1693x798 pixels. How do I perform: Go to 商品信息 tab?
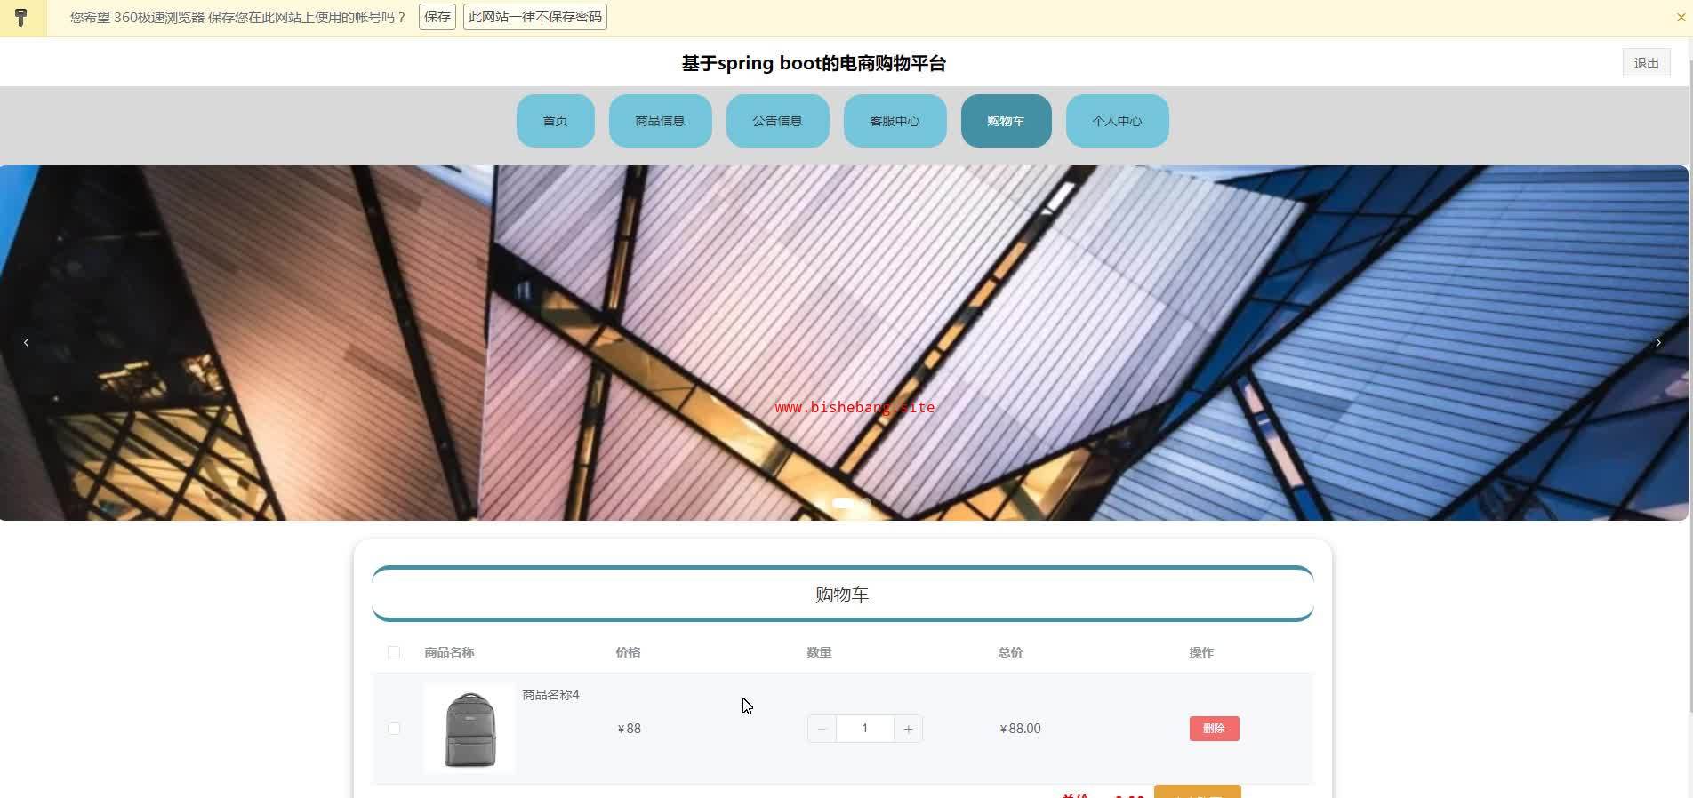pyautogui.click(x=661, y=121)
